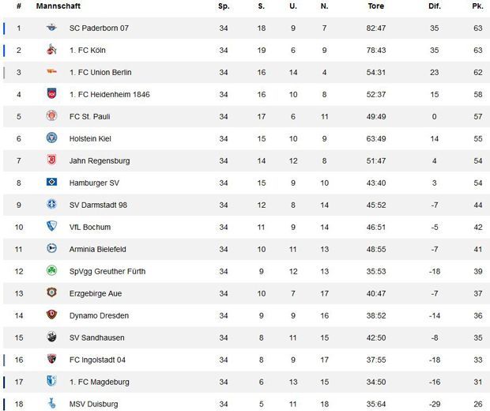
Task: Open the Jahn Regensburg team link
Action: point(100,161)
